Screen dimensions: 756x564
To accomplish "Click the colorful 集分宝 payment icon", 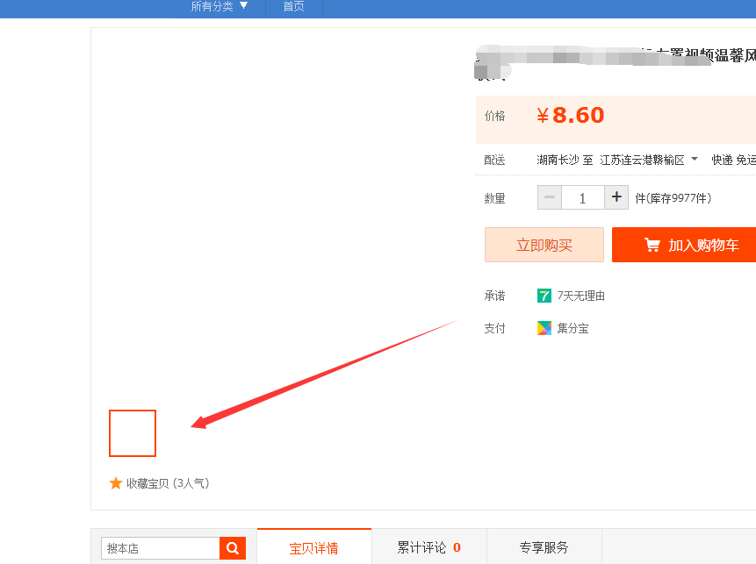I will (545, 327).
